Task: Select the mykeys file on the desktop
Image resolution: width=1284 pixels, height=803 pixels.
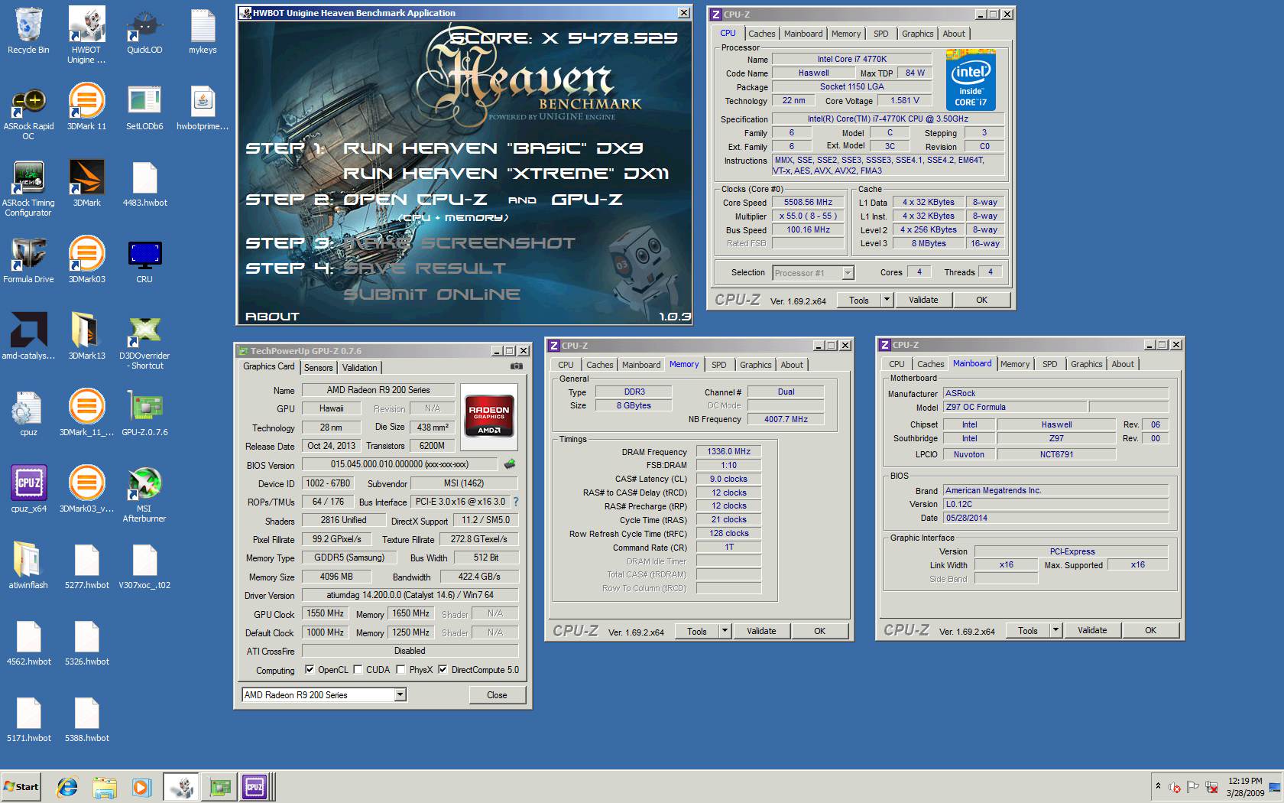Action: point(203,31)
